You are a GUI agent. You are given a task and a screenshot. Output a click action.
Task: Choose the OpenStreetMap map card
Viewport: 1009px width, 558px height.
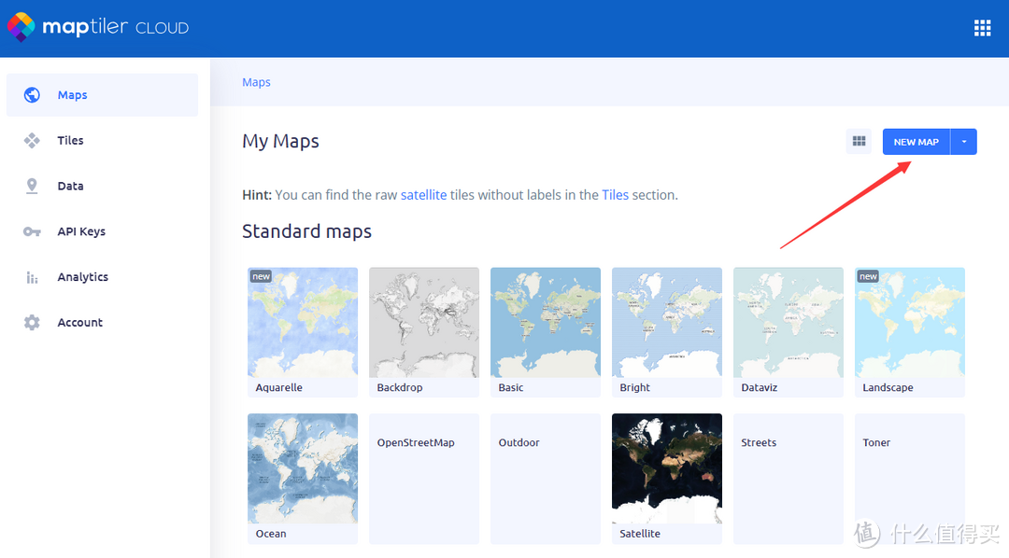click(x=423, y=478)
